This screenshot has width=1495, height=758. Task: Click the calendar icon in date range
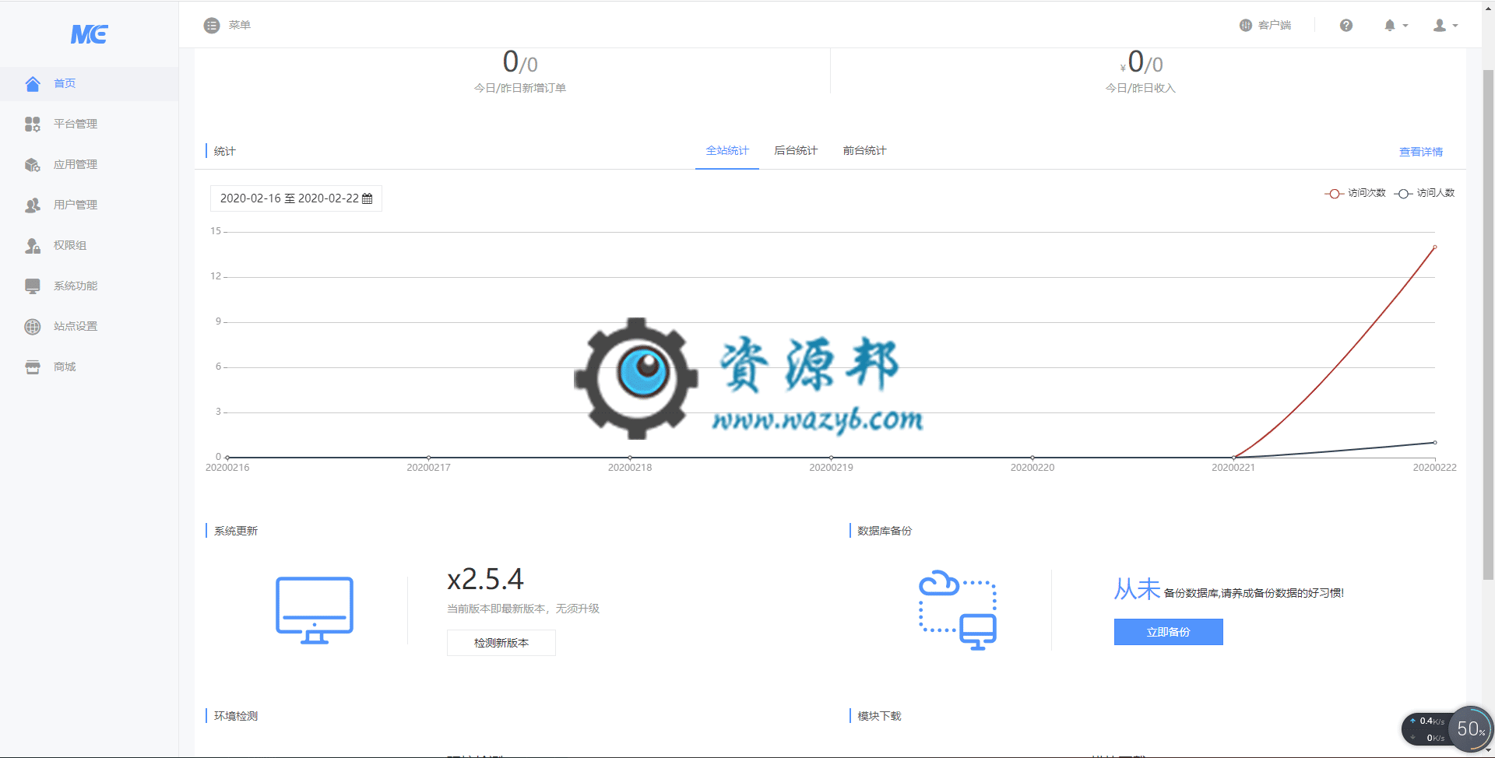[368, 198]
